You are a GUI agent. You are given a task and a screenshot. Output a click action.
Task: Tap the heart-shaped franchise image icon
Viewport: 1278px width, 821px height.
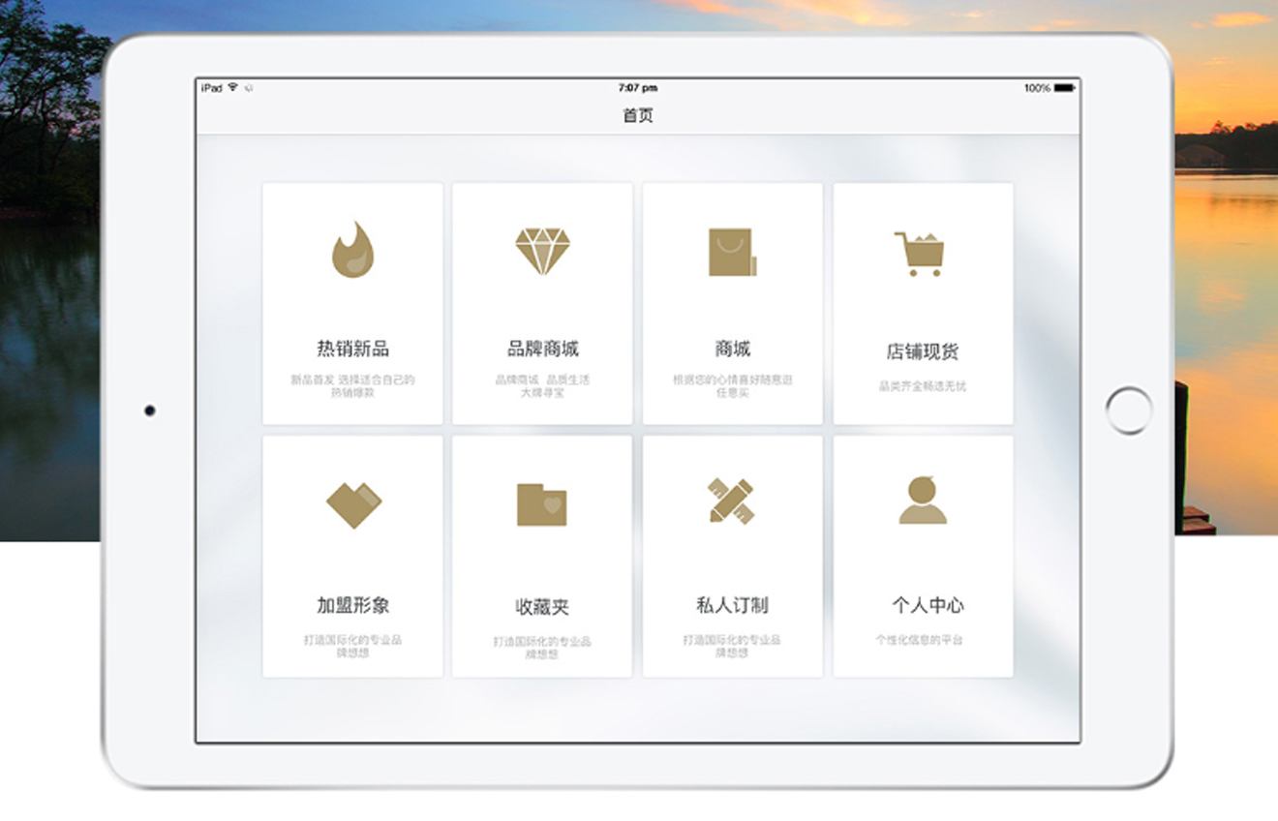click(353, 505)
